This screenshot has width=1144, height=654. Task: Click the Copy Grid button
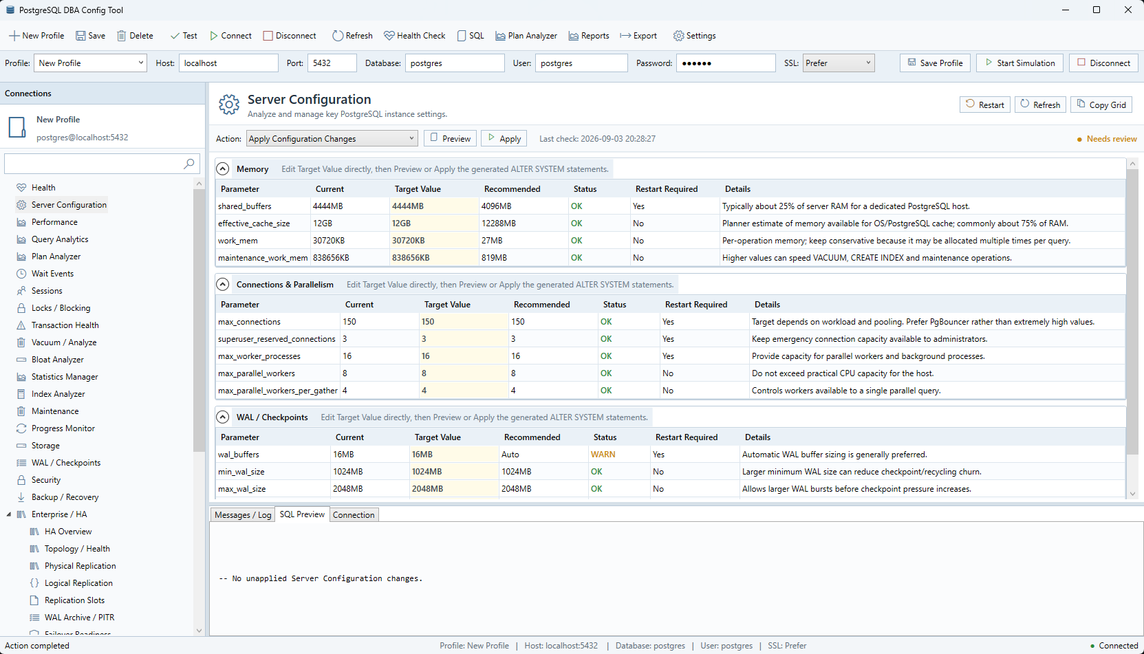[1101, 105]
